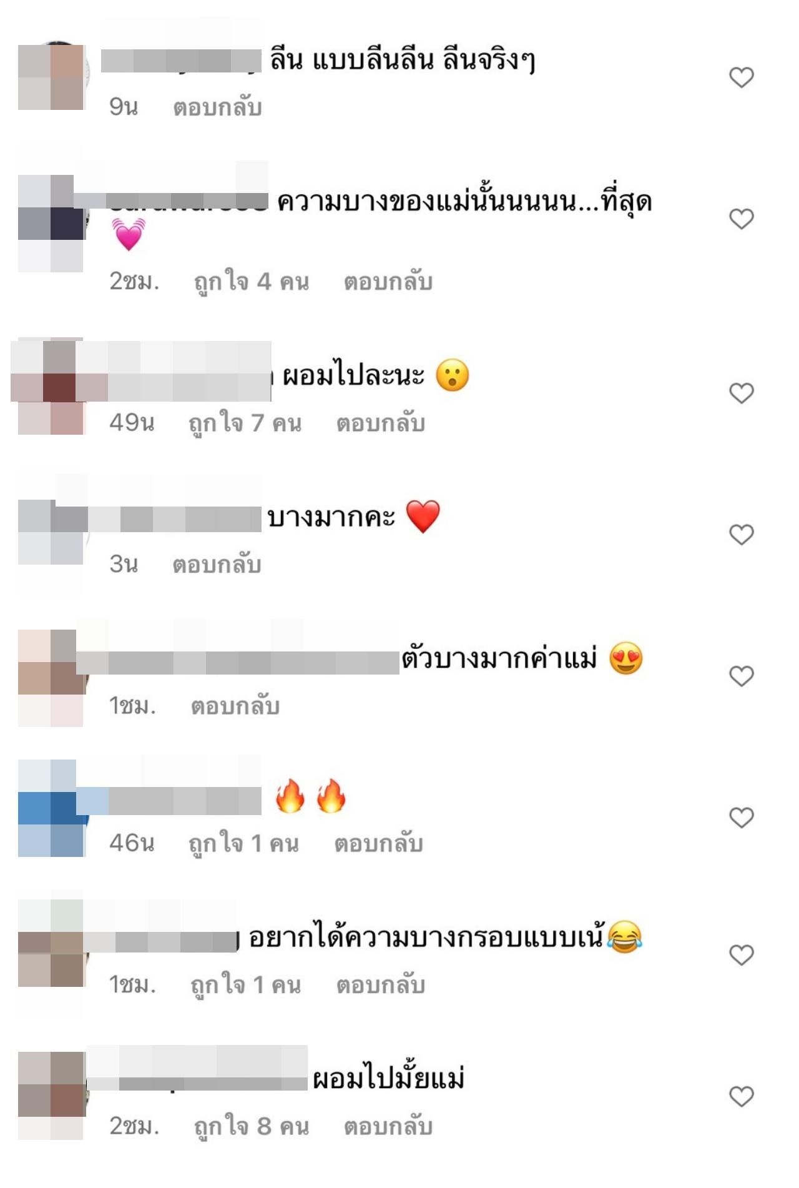View 'ถูกใจ 4 คน' likes list
Viewport: 799px width, 1188px height.
252,282
